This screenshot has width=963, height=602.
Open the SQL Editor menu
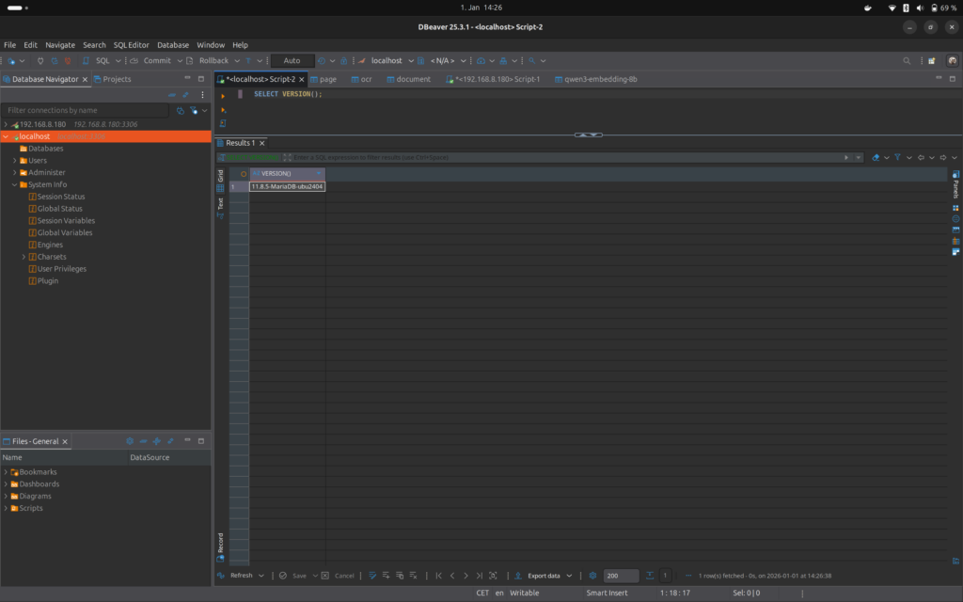[131, 44]
